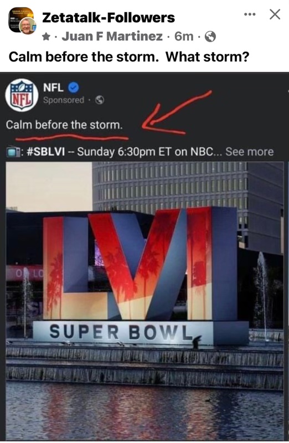Viewport: 289px width, 443px height.
Task: Open the three-dots post options menu
Action: [250, 14]
